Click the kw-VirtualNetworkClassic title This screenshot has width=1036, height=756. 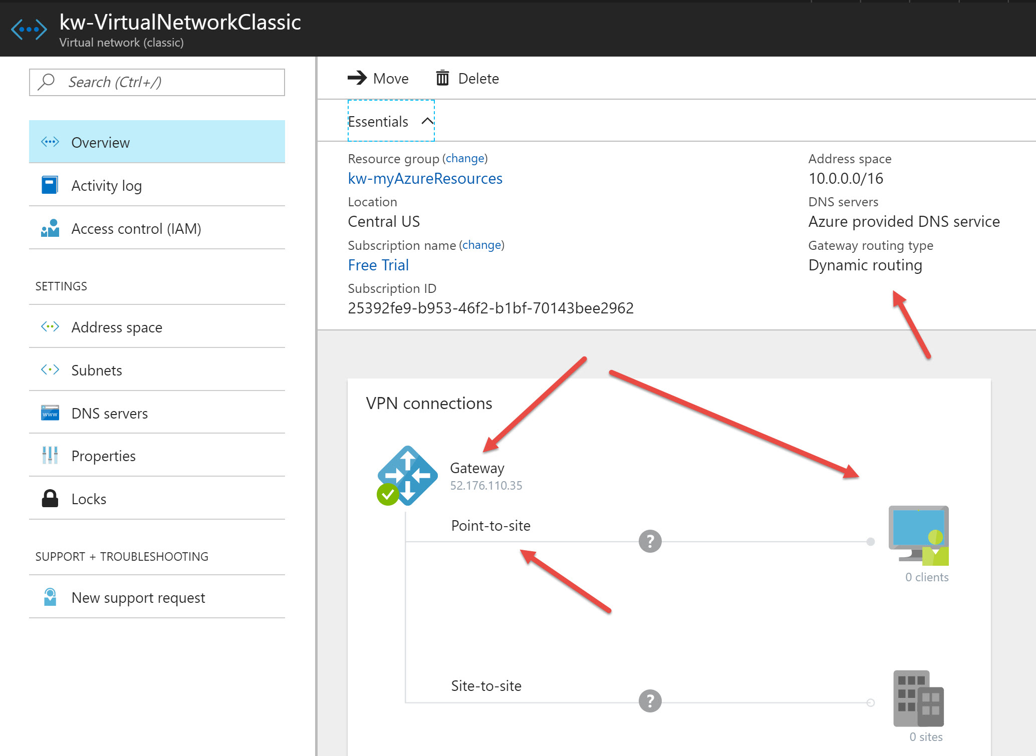(180, 22)
